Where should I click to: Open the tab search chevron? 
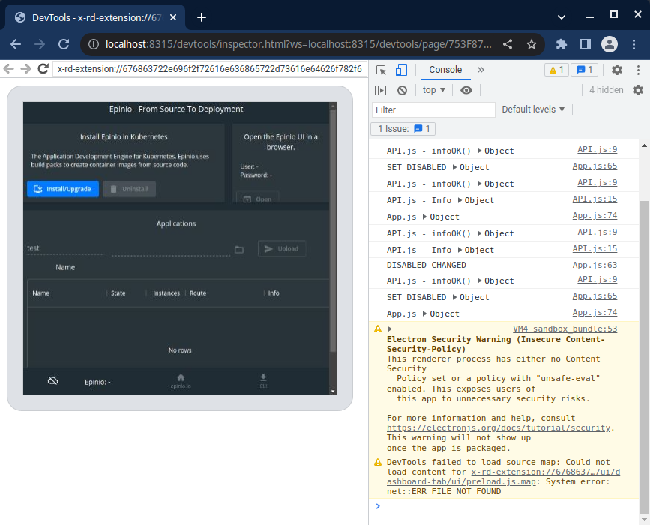[x=562, y=17]
